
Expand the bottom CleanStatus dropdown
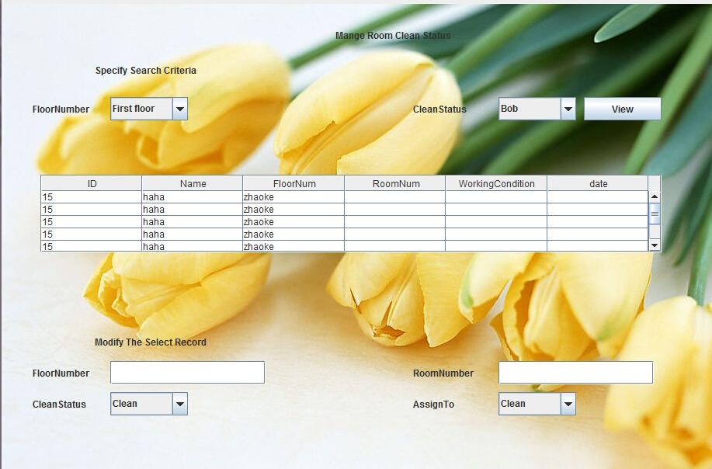click(x=179, y=404)
